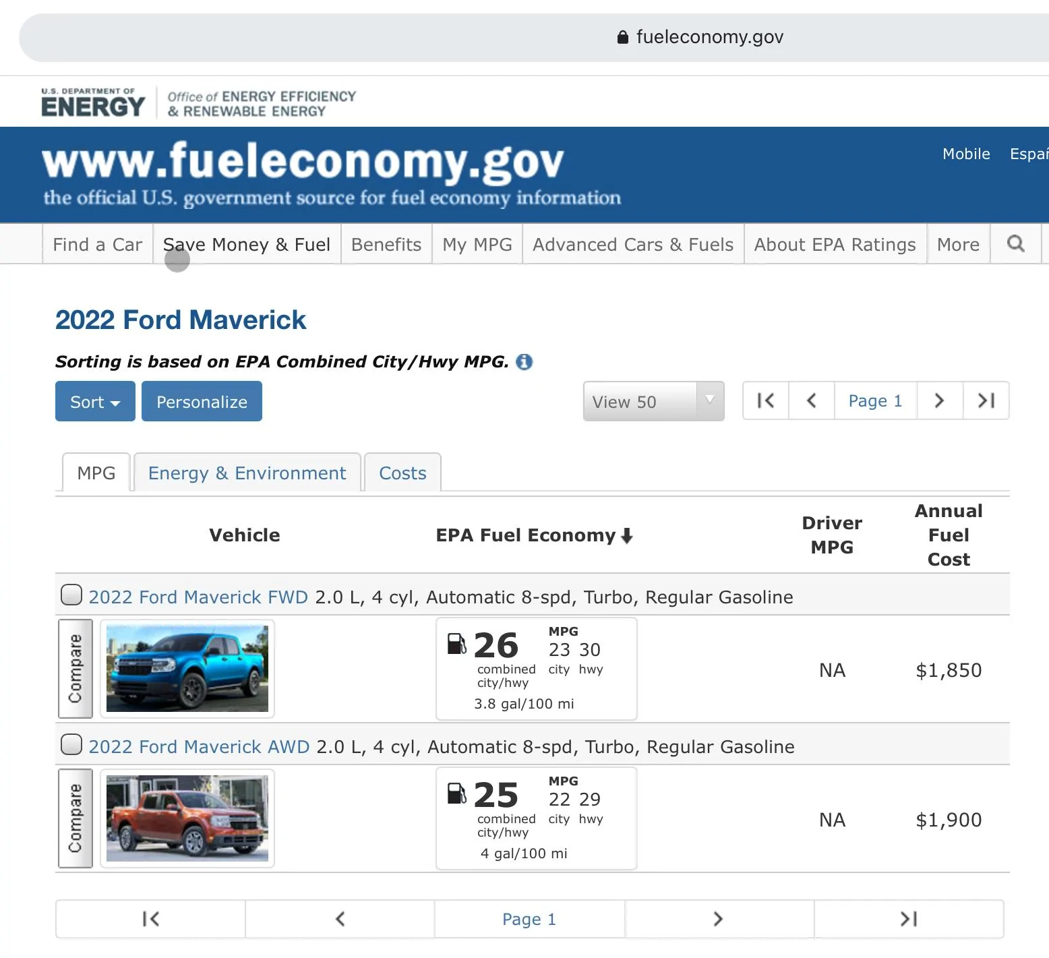Click fuel pump icon for 25 MPG
The image size is (1049, 958).
(456, 794)
